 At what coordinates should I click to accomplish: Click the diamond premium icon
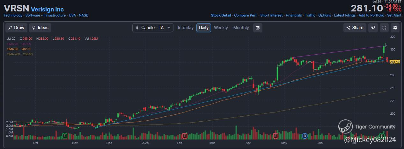[x=373, y=28]
